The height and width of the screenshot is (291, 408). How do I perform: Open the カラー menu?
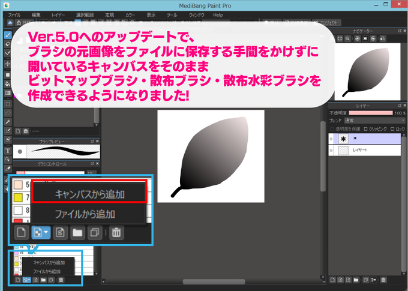pos(130,15)
